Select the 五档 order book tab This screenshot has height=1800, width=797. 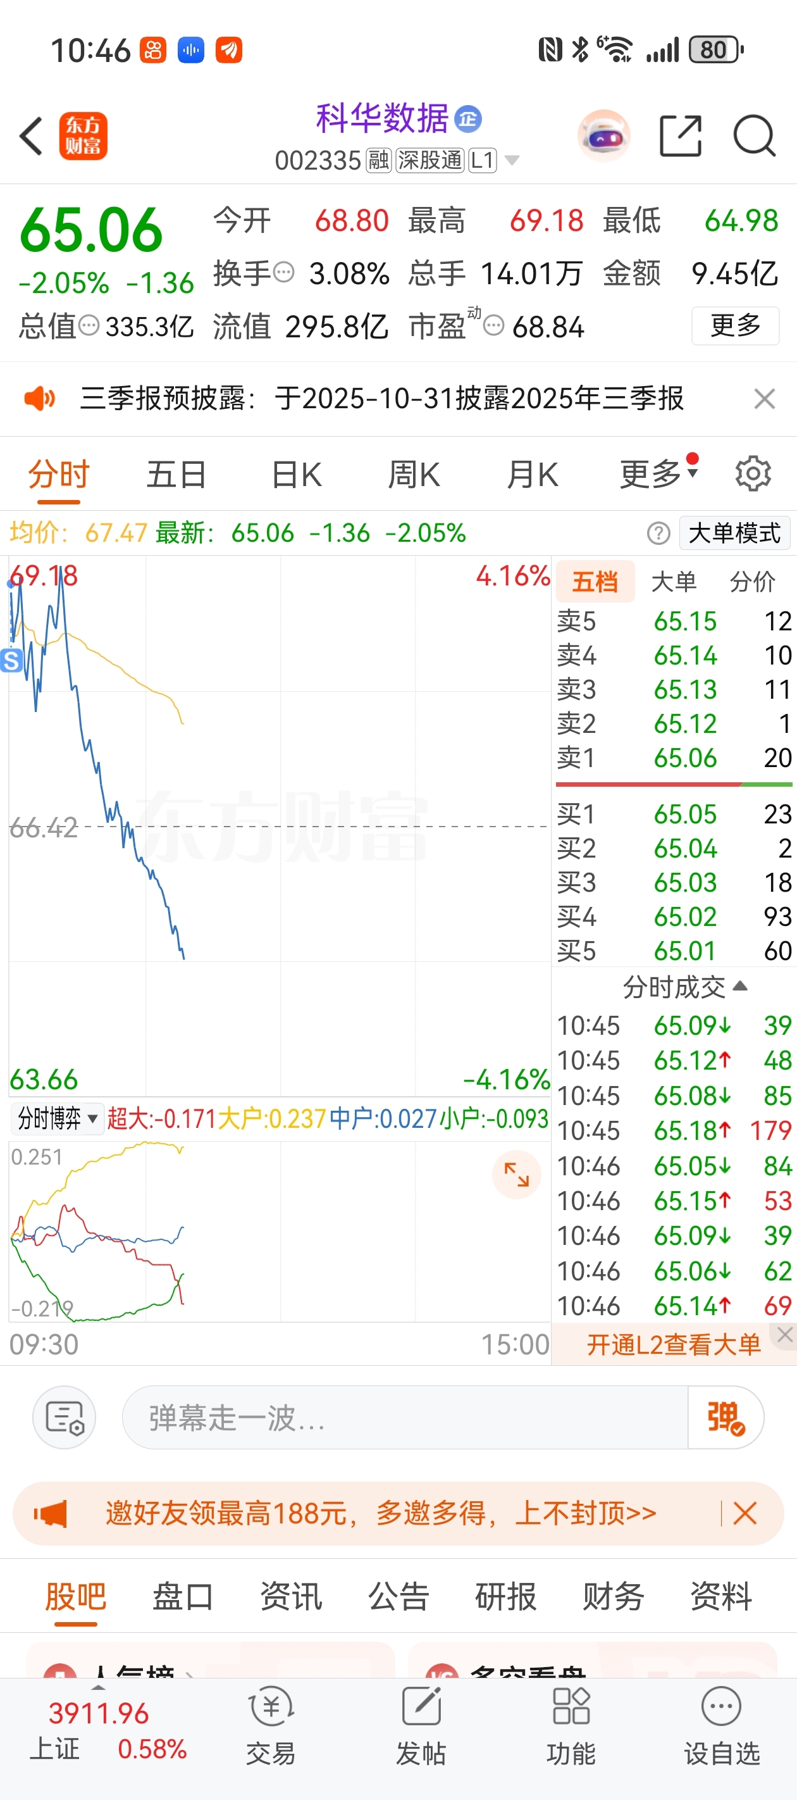[x=596, y=582]
